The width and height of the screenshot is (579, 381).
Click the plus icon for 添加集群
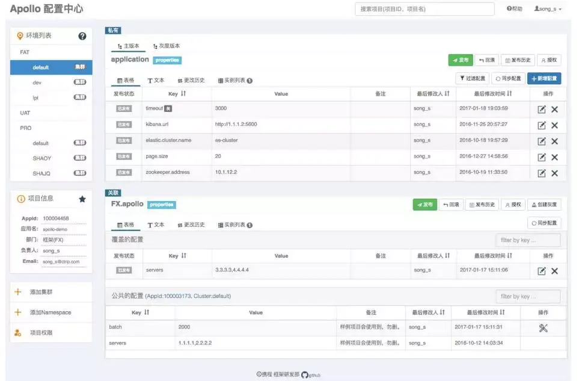(x=17, y=292)
